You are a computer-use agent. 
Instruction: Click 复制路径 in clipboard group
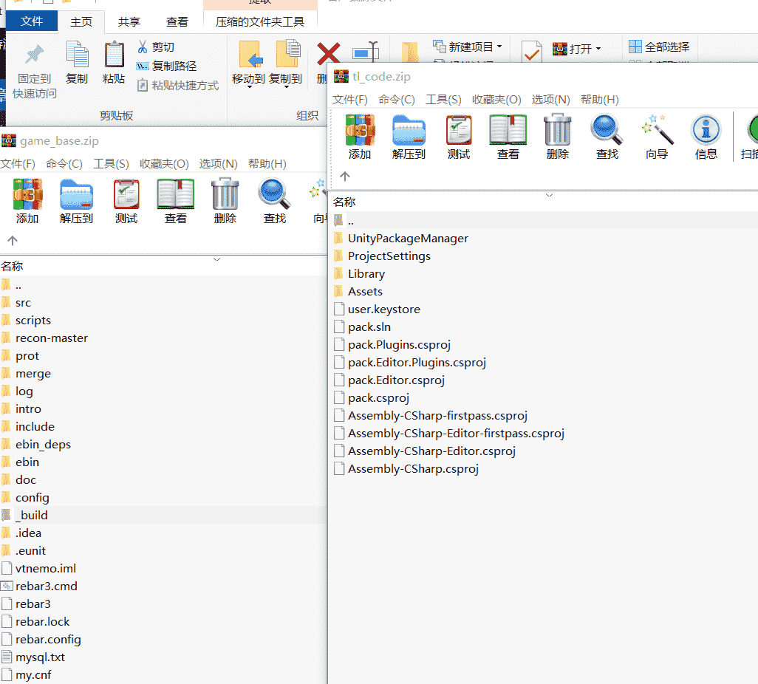[174, 66]
